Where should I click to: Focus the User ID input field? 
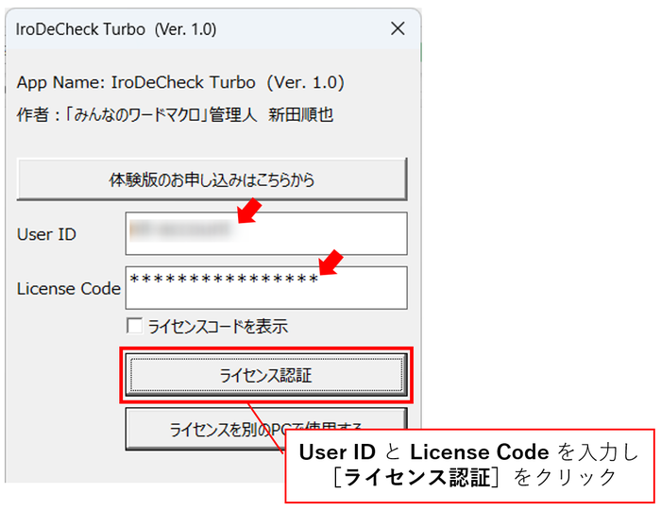266,233
